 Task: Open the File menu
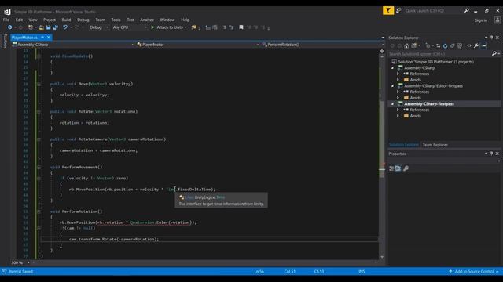tap(6, 20)
